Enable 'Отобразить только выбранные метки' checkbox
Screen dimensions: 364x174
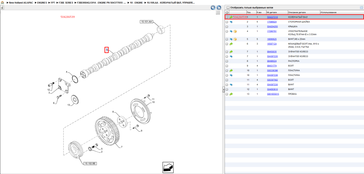(228, 8)
